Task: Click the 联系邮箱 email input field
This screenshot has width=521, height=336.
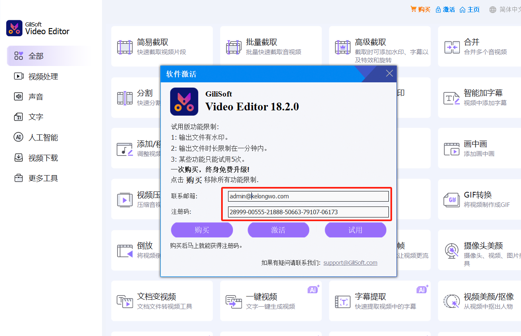Action: tap(308, 196)
